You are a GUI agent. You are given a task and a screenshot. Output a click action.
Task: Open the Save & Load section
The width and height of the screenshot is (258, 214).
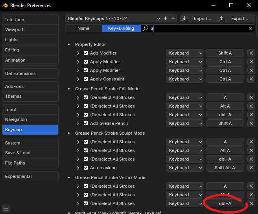click(30, 153)
